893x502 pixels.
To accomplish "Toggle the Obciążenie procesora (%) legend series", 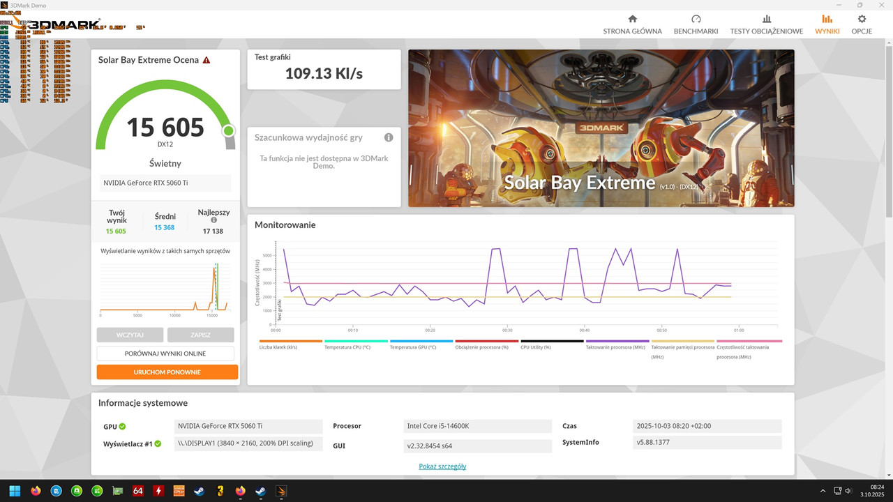I will click(487, 344).
